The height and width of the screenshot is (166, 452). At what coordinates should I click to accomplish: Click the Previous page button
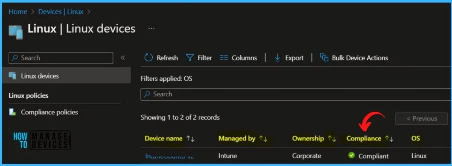422,118
